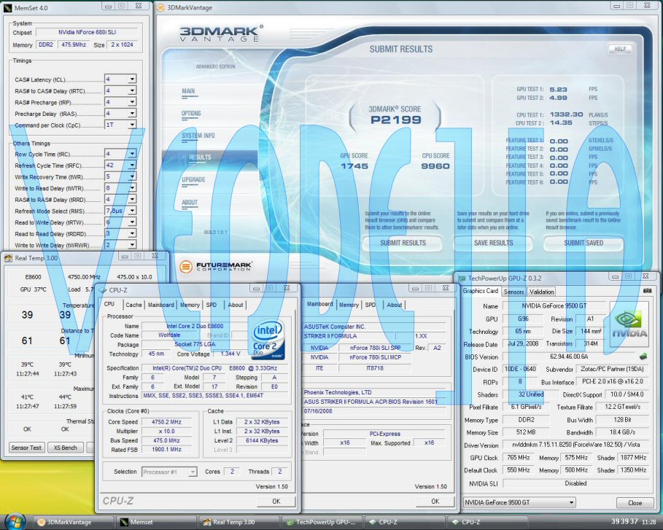Click the XS Bench button in Real Temp
663x530 pixels.
point(65,448)
